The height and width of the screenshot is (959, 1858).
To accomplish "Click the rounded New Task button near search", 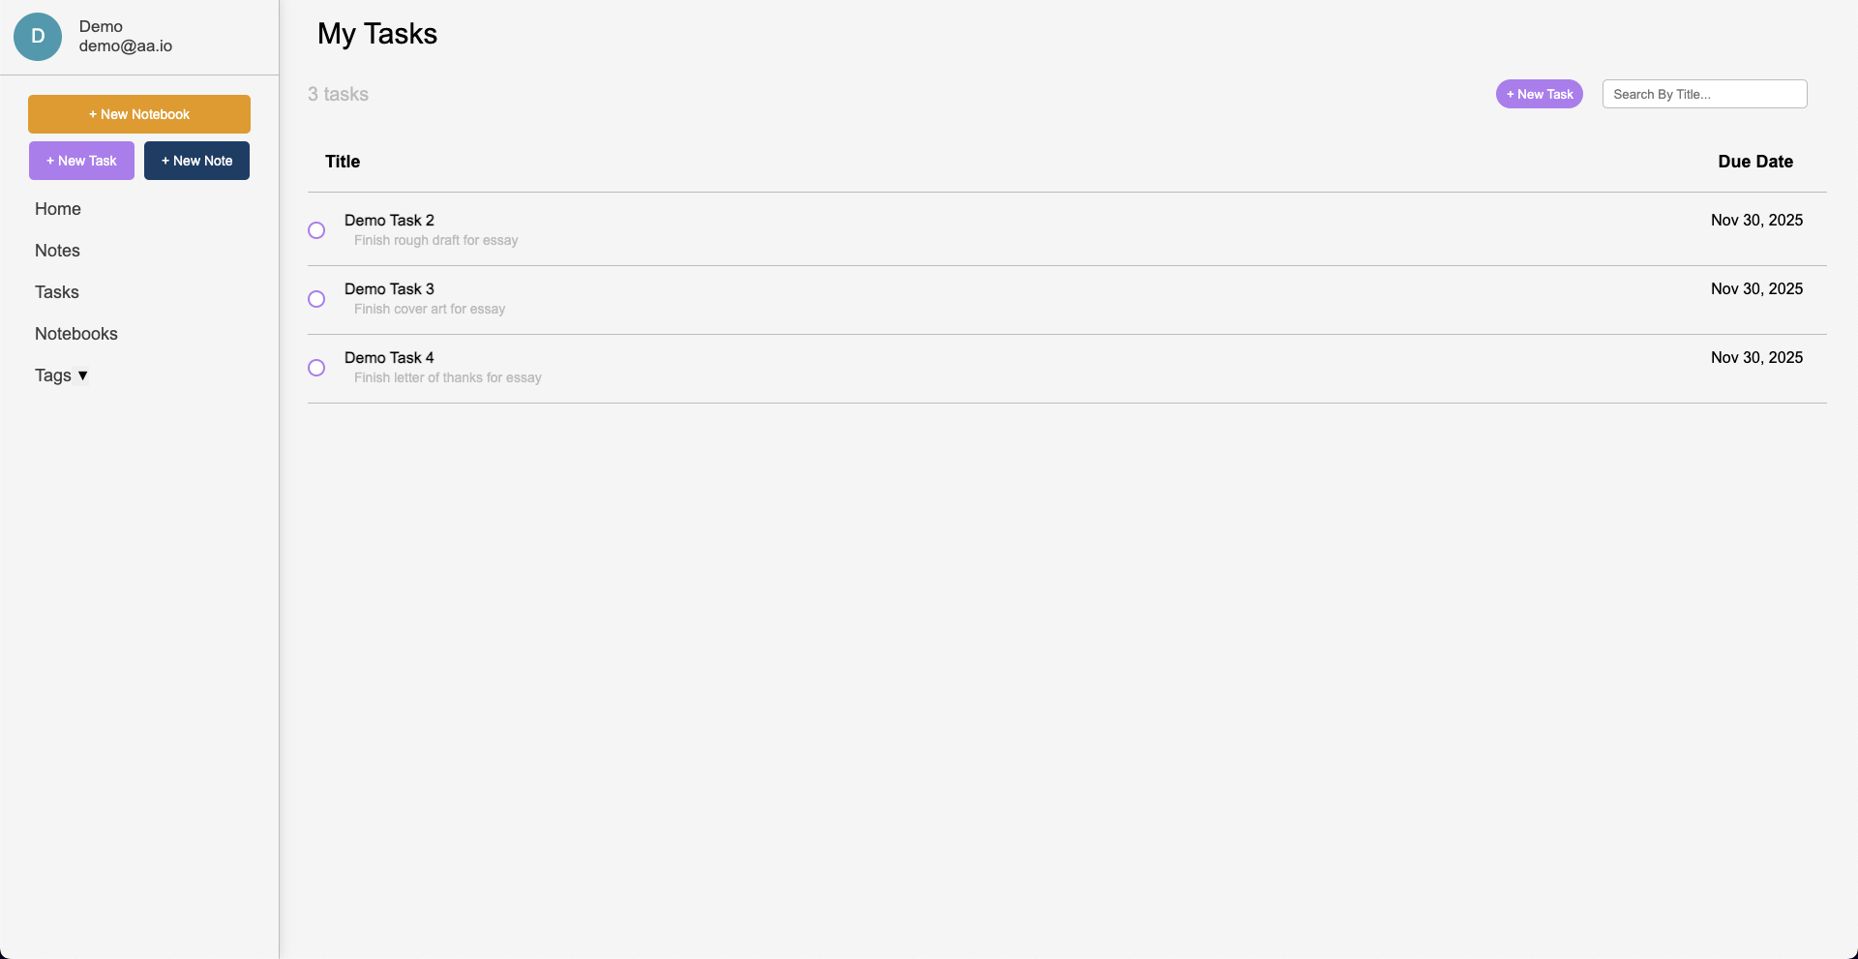I will [x=1540, y=94].
